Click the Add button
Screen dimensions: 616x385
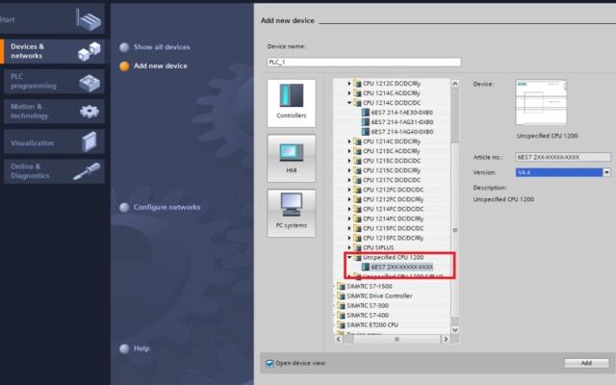[x=585, y=363]
